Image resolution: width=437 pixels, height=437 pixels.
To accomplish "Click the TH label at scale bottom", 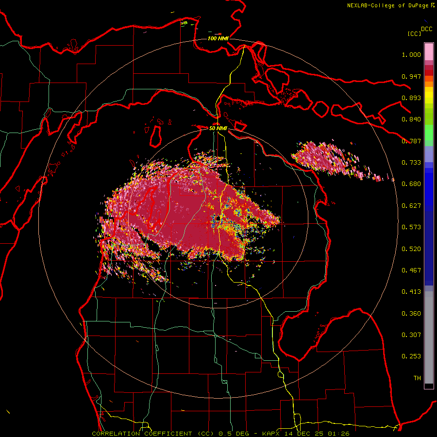I will (417, 378).
